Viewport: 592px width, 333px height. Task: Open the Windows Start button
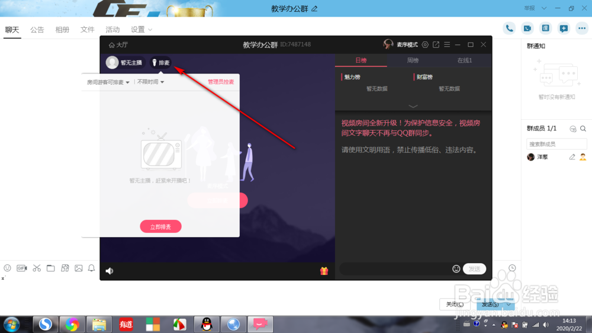[x=11, y=325]
